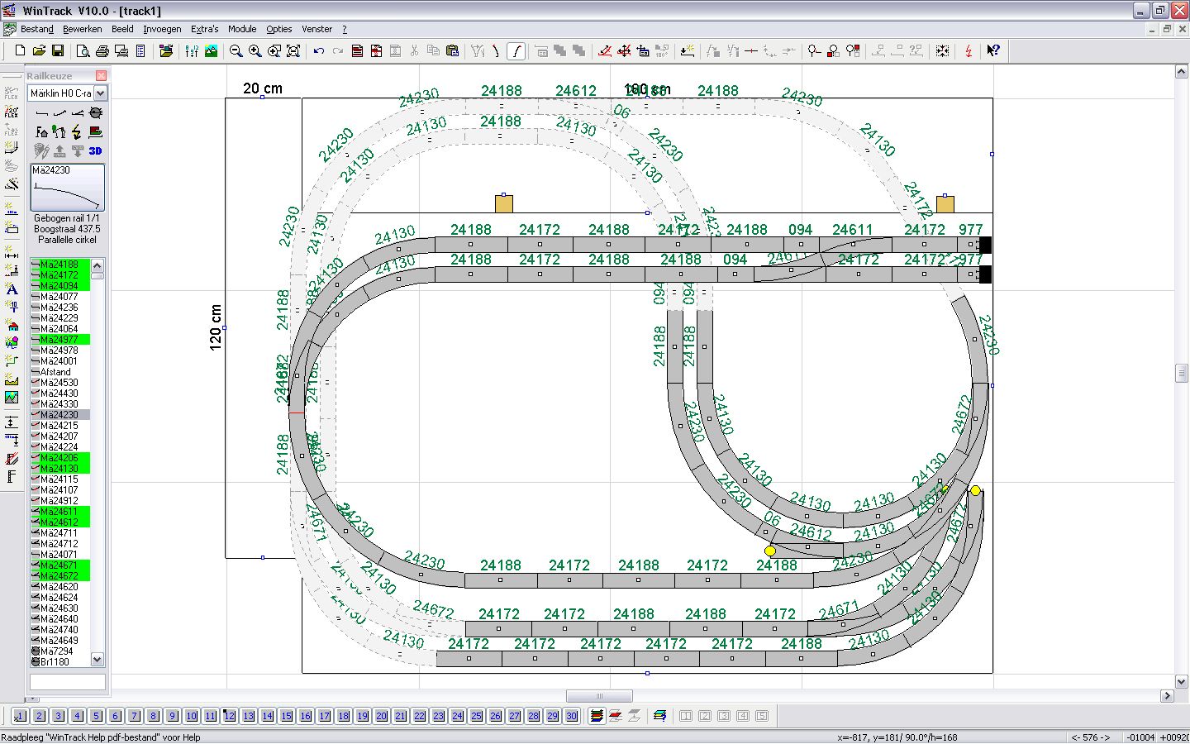Open the 3D view
Viewport: 1190px width, 744px height.
point(96,150)
